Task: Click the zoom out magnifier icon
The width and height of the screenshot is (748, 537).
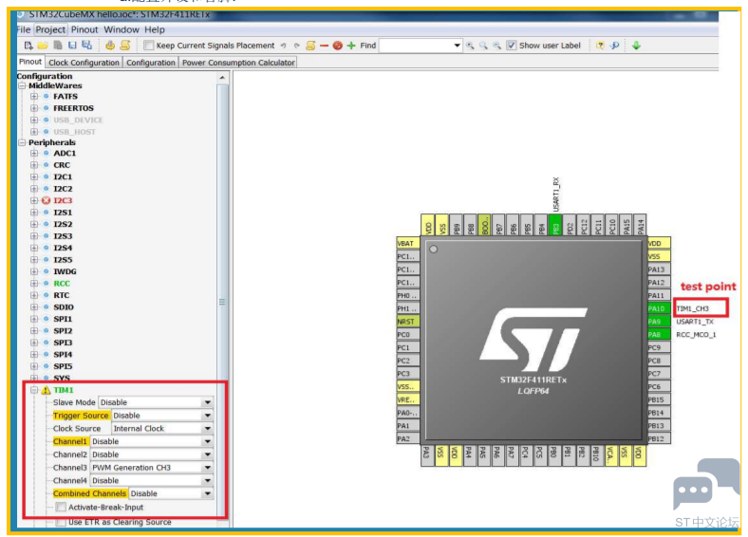Action: [x=496, y=46]
